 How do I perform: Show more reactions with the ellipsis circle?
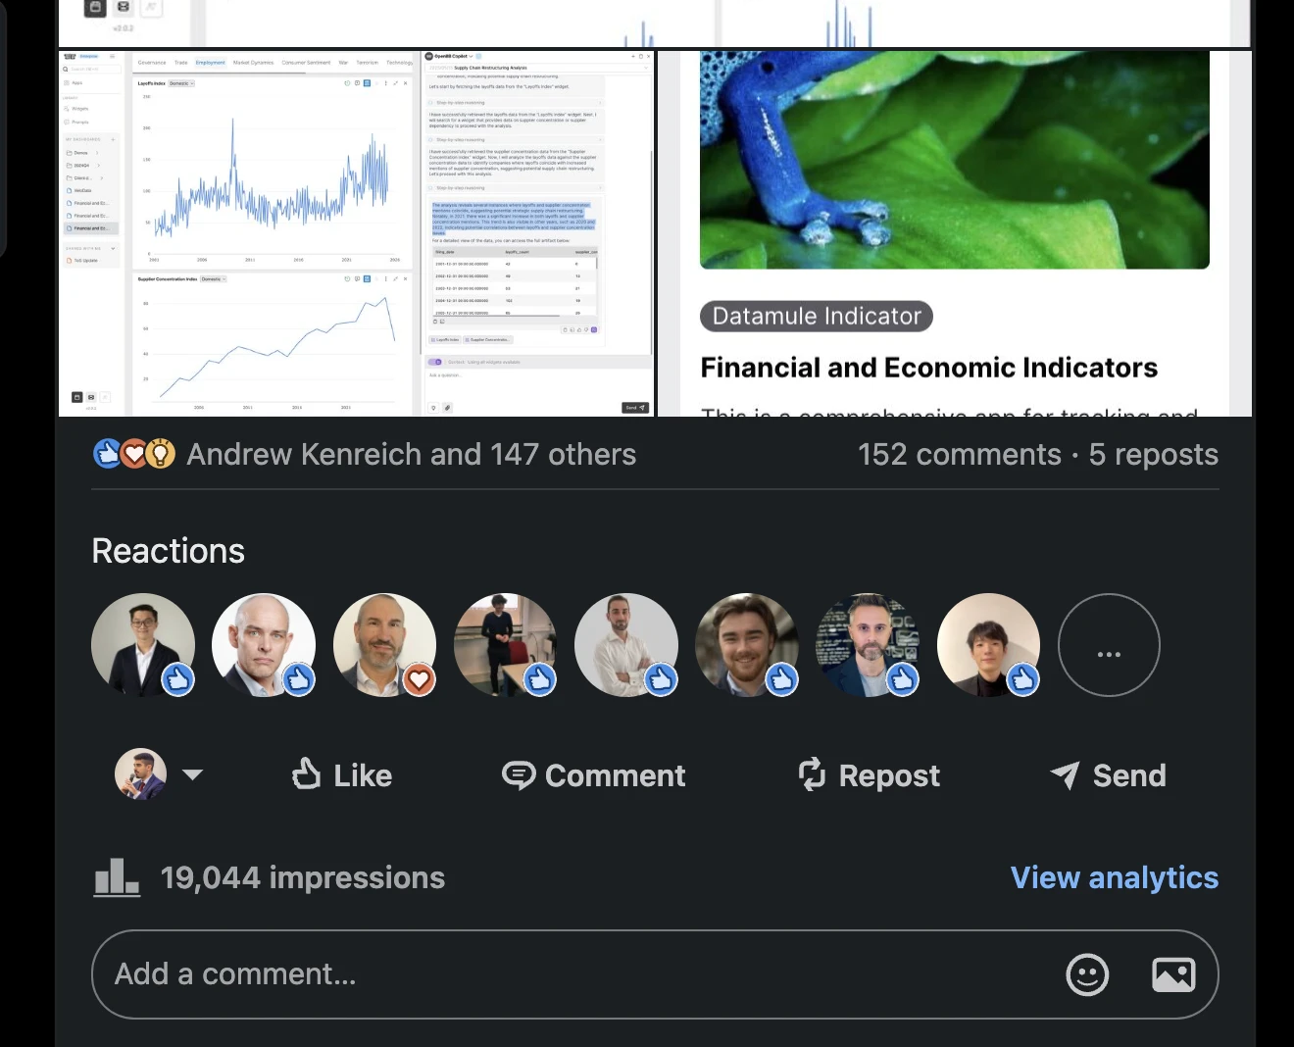coord(1109,645)
